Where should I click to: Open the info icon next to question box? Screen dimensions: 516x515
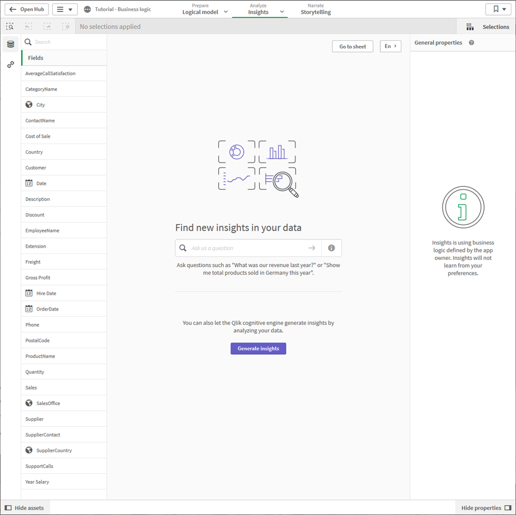click(331, 248)
